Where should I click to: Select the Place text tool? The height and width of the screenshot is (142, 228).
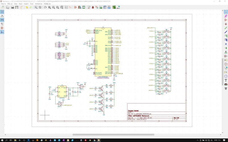[226, 80]
